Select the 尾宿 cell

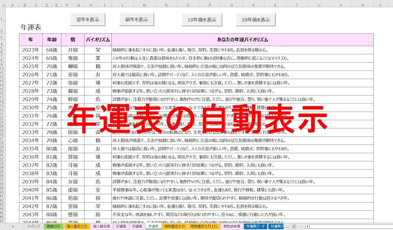point(73,149)
